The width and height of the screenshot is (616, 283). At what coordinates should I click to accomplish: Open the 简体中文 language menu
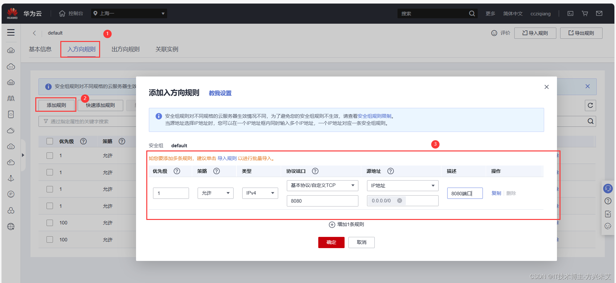(x=513, y=13)
